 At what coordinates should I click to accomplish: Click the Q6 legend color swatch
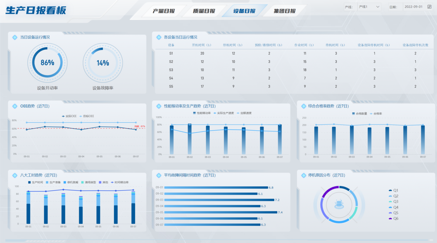(x=390, y=219)
